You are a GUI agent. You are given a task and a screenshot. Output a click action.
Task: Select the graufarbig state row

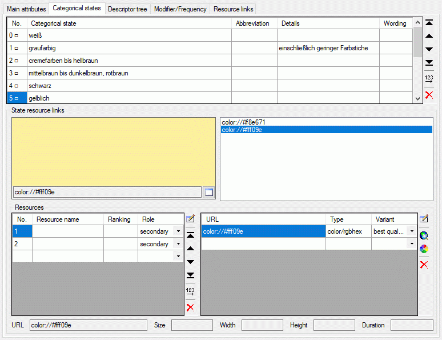(210, 48)
